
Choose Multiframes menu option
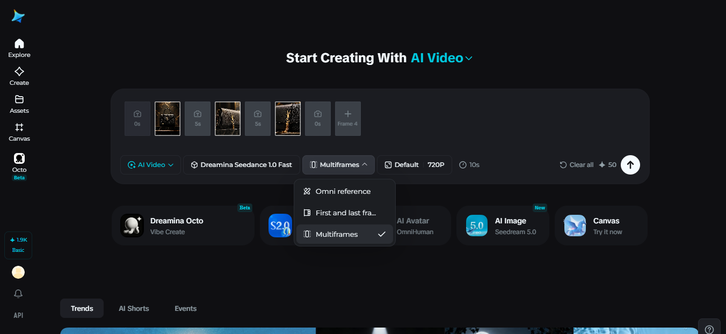click(x=345, y=234)
